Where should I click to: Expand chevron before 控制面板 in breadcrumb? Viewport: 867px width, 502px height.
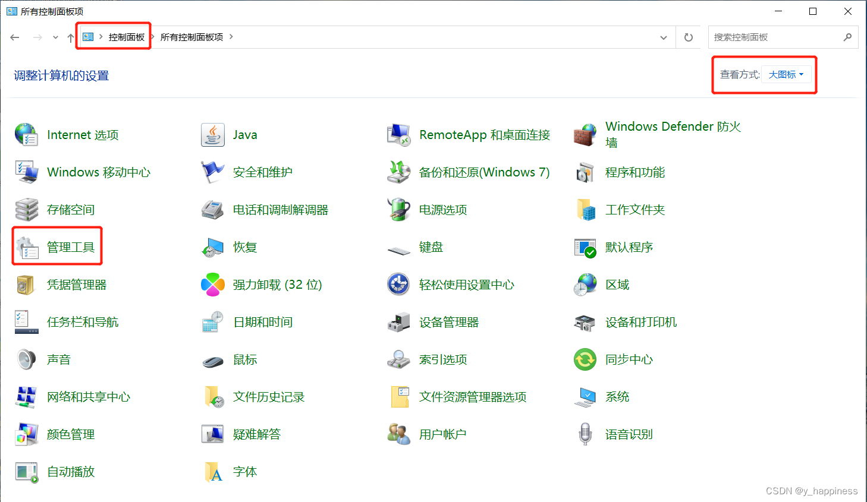pos(101,37)
